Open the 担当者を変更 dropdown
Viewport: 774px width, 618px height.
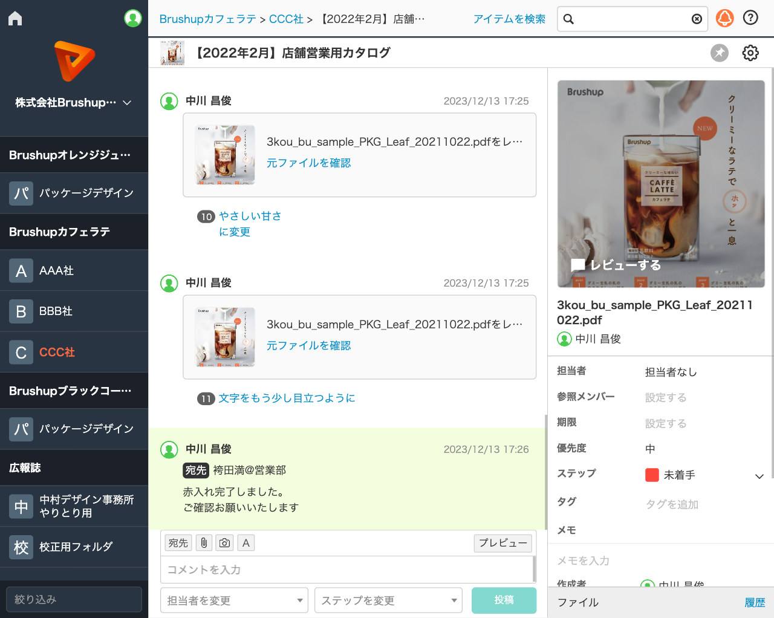(234, 600)
